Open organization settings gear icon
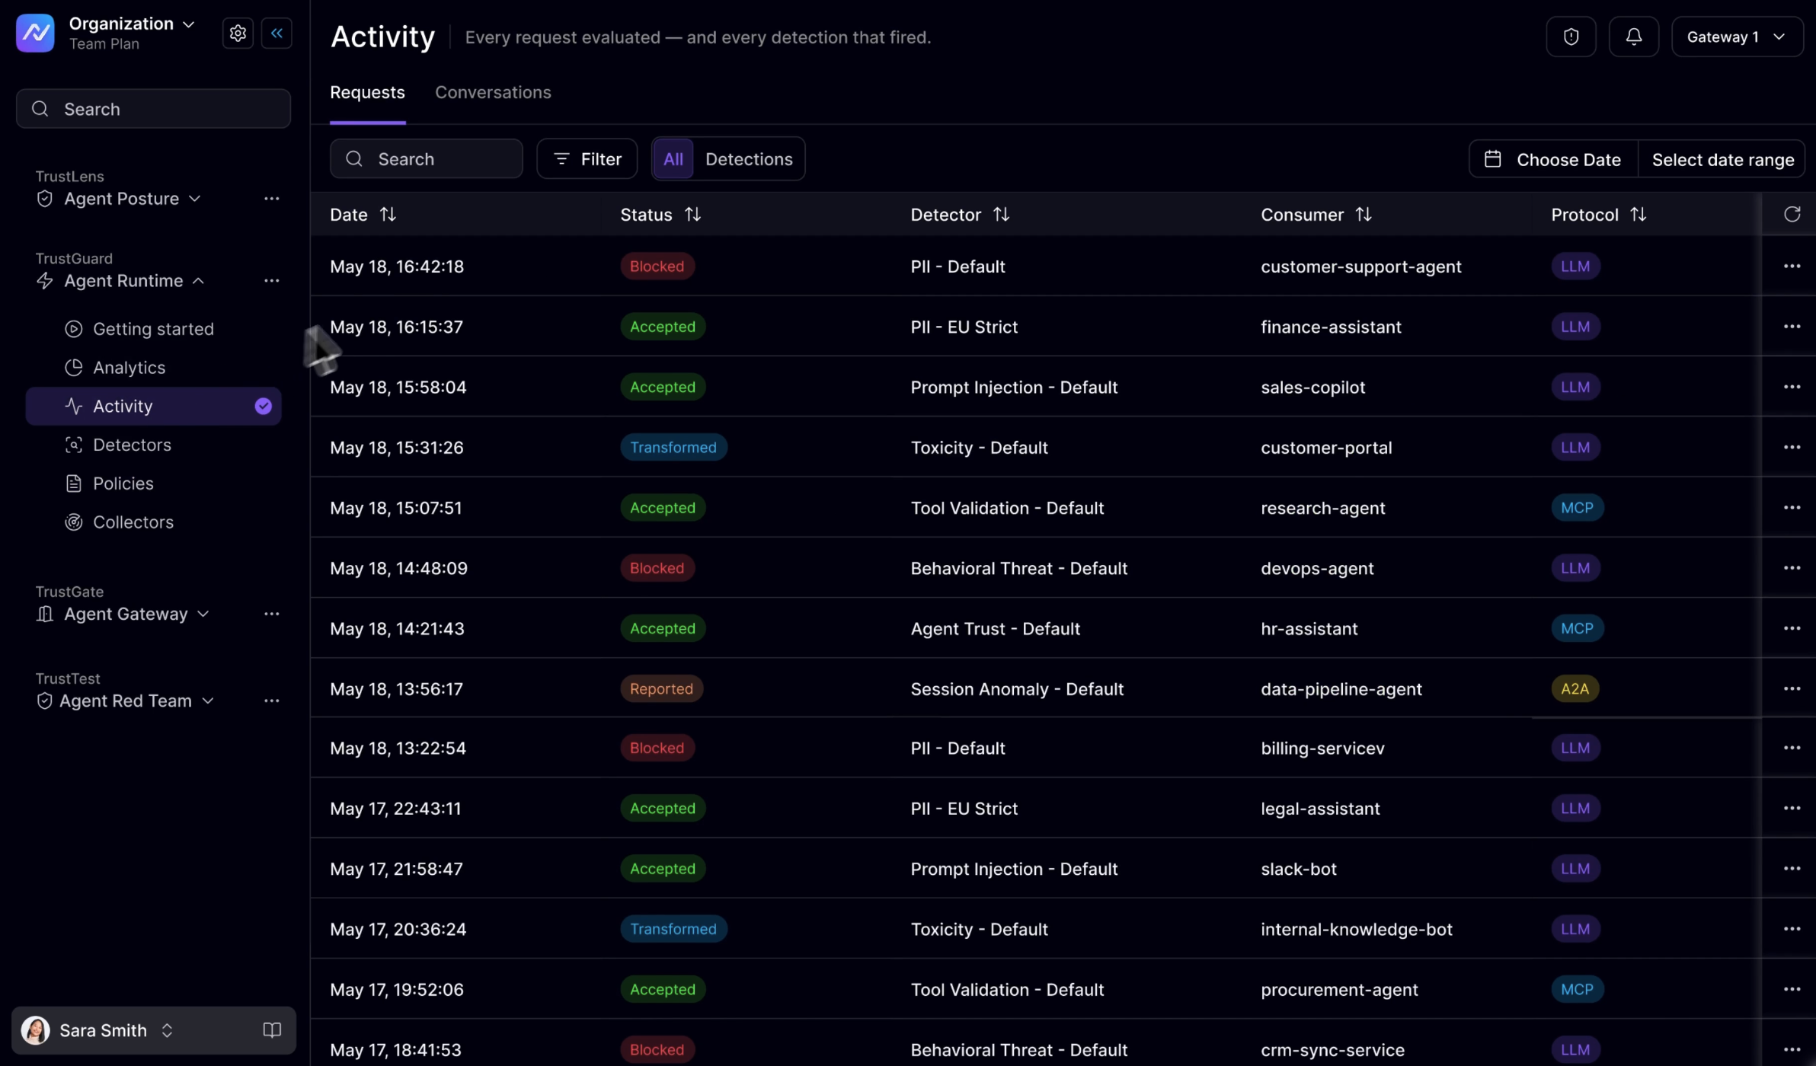 [238, 34]
